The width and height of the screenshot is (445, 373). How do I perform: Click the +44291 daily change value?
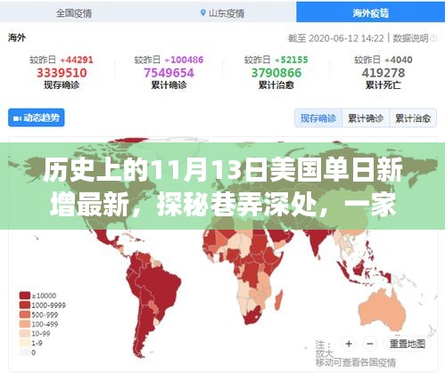pyautogui.click(x=77, y=60)
